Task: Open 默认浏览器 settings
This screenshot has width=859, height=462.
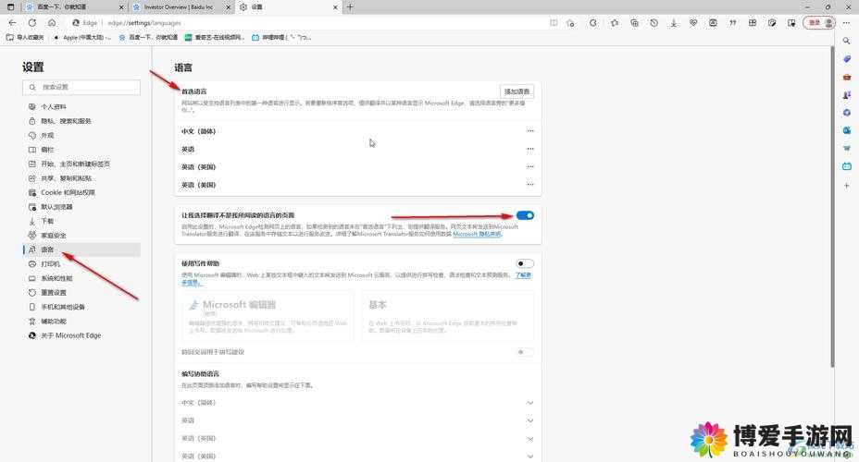Action: pyautogui.click(x=81, y=207)
